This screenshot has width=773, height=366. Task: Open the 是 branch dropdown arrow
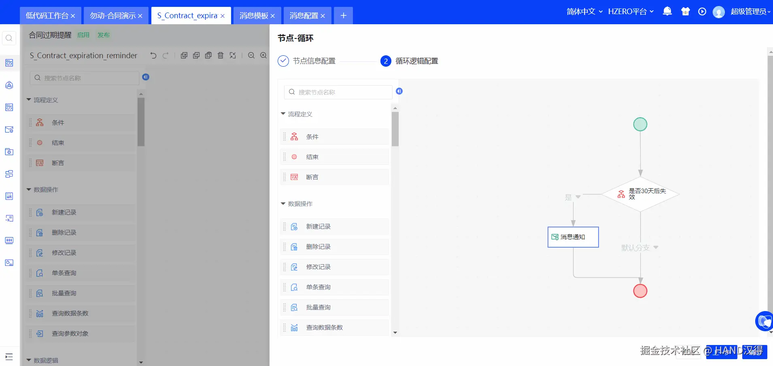(578, 197)
